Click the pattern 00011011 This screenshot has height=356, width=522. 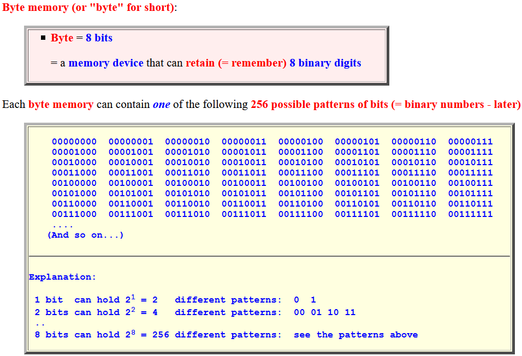coord(244,173)
